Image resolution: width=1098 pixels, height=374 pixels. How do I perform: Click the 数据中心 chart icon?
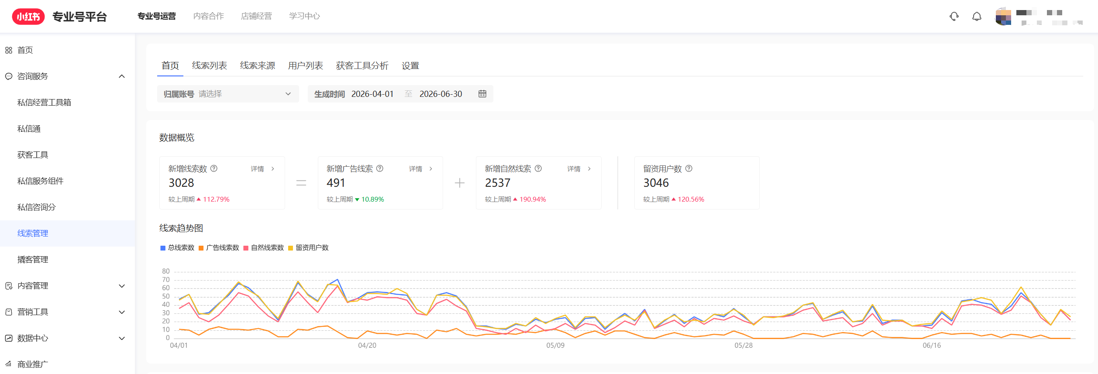click(x=9, y=338)
